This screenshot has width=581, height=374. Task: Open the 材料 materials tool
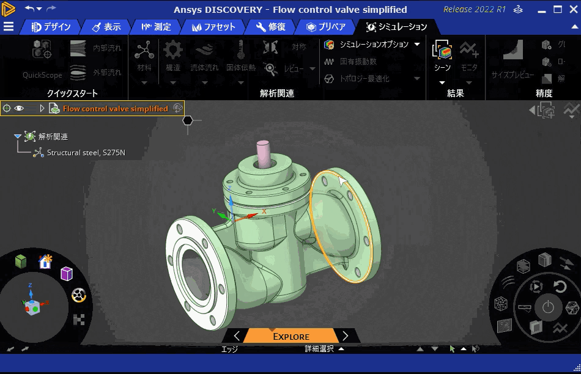144,56
